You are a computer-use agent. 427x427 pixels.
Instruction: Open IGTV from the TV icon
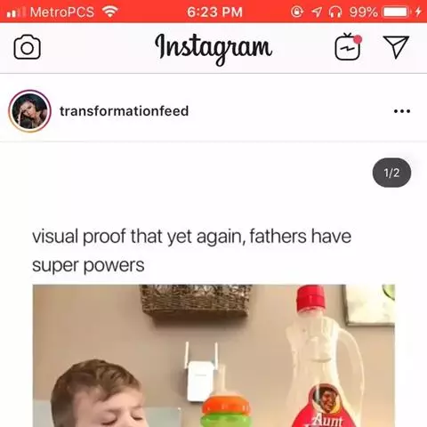pyautogui.click(x=348, y=46)
